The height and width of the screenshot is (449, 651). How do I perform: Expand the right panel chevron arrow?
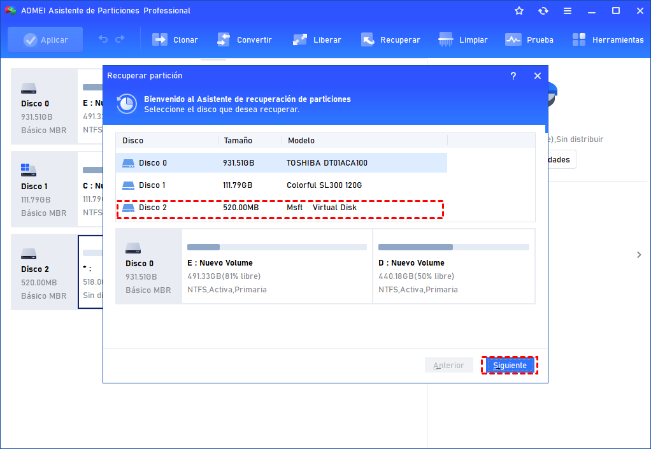(639, 255)
